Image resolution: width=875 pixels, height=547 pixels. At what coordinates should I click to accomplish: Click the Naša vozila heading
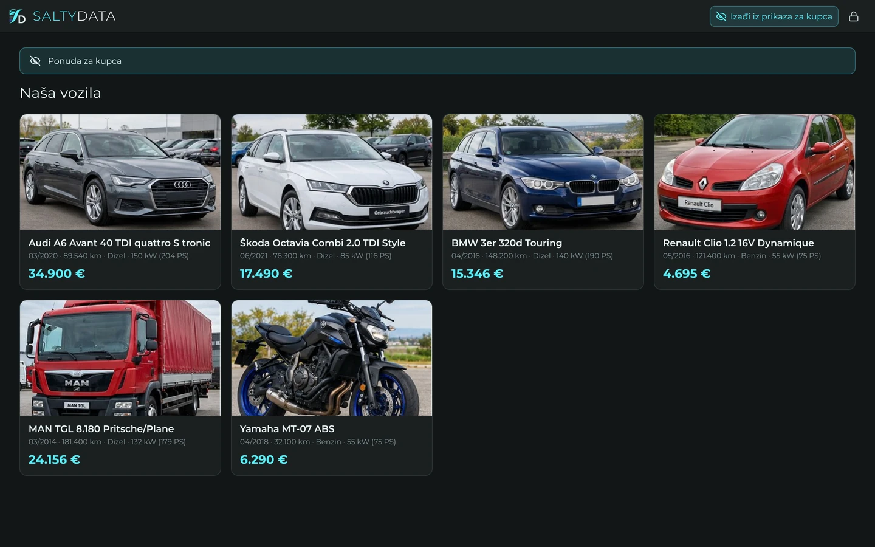point(60,93)
